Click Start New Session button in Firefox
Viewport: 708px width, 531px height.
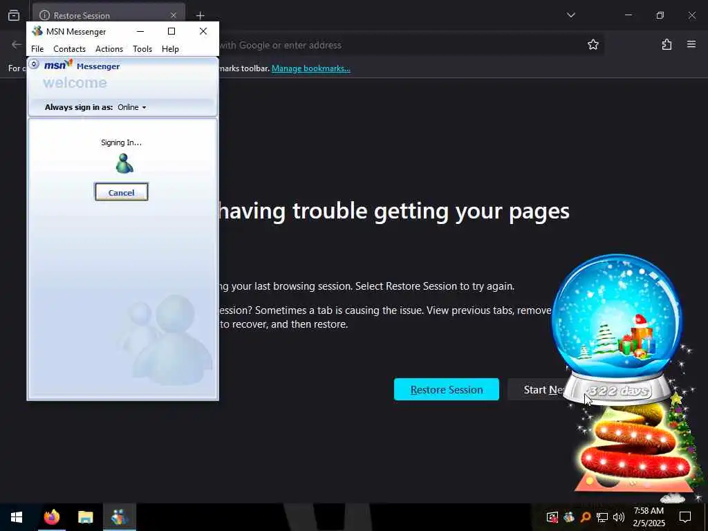pyautogui.click(x=536, y=389)
